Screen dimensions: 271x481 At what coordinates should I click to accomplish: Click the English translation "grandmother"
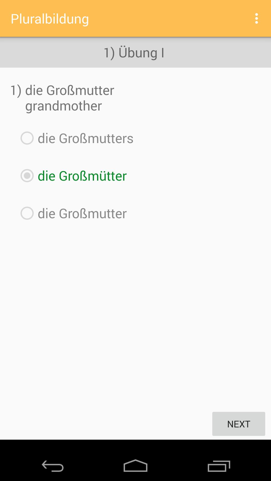63,106
